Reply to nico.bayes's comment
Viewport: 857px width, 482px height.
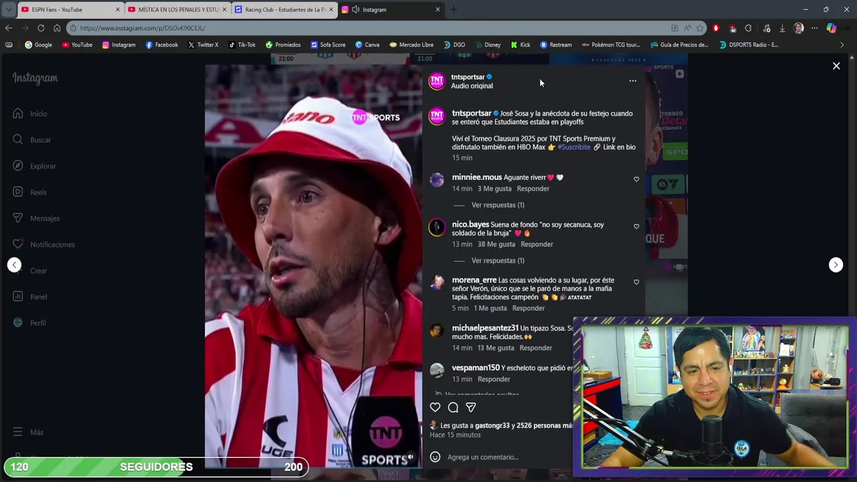click(x=537, y=244)
